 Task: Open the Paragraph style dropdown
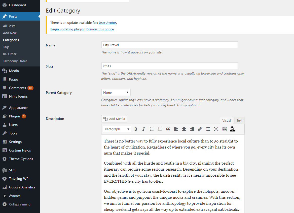117,129
